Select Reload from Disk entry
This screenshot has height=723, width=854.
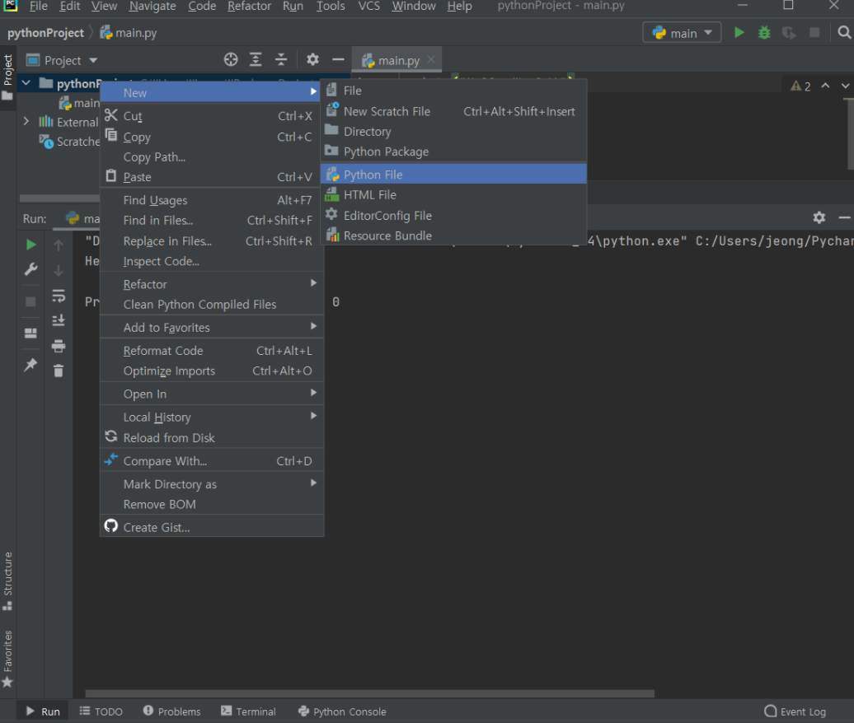[x=212, y=438]
